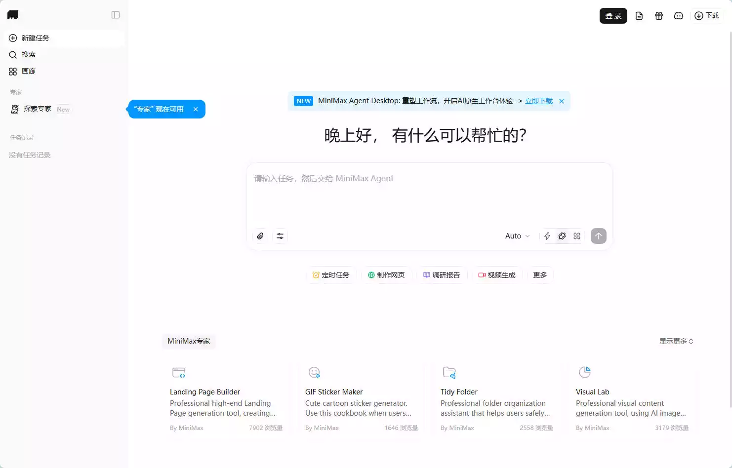Click the Landing Page Builder card icon

click(x=179, y=372)
